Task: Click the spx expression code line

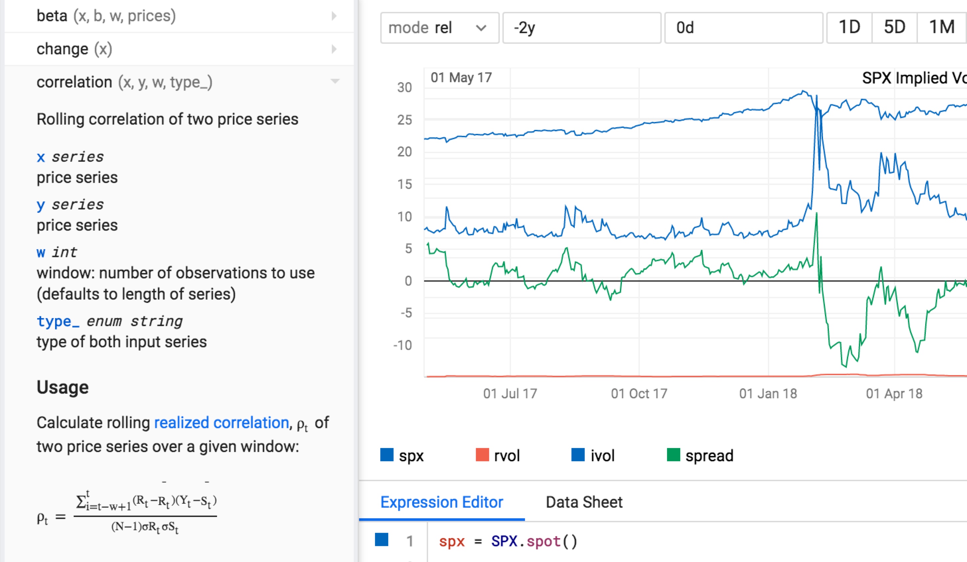Action: tap(508, 541)
